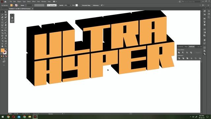Image resolution: width=211 pixels, height=119 pixels.
Task: Select the Selection tool (black arrow)
Action: click(2, 12)
